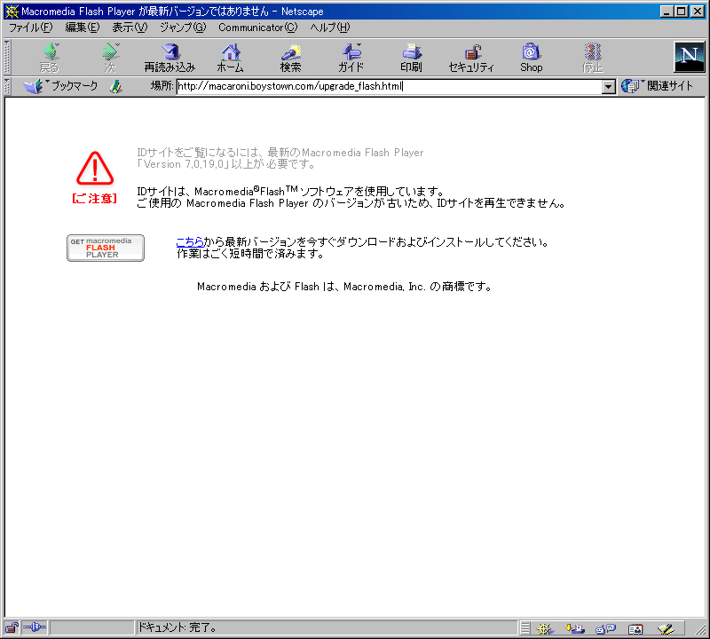Open the Communicator(C) menu
Viewport: 710px width, 639px height.
click(x=258, y=28)
